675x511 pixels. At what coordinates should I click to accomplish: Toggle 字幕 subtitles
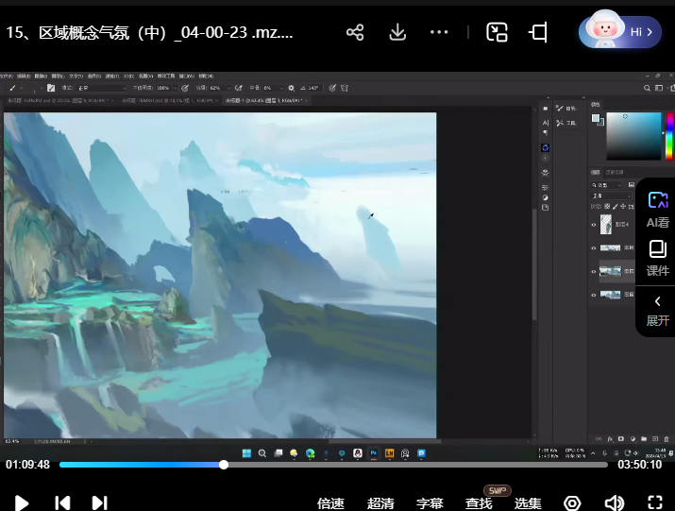(x=430, y=503)
